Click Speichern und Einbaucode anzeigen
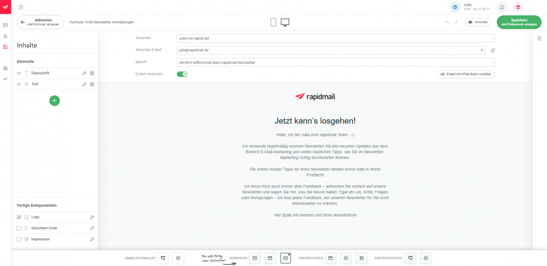 (x=519, y=22)
